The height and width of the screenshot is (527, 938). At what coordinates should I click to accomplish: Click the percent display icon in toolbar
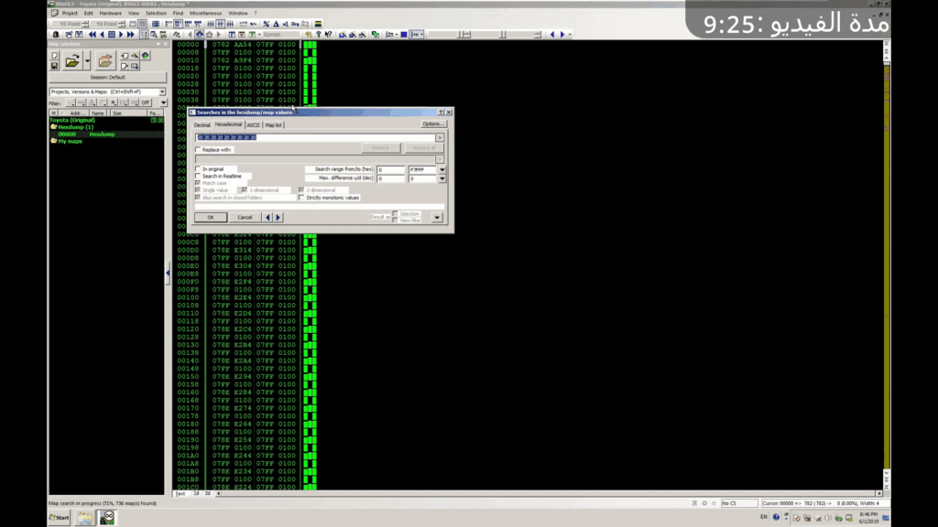[x=267, y=24]
